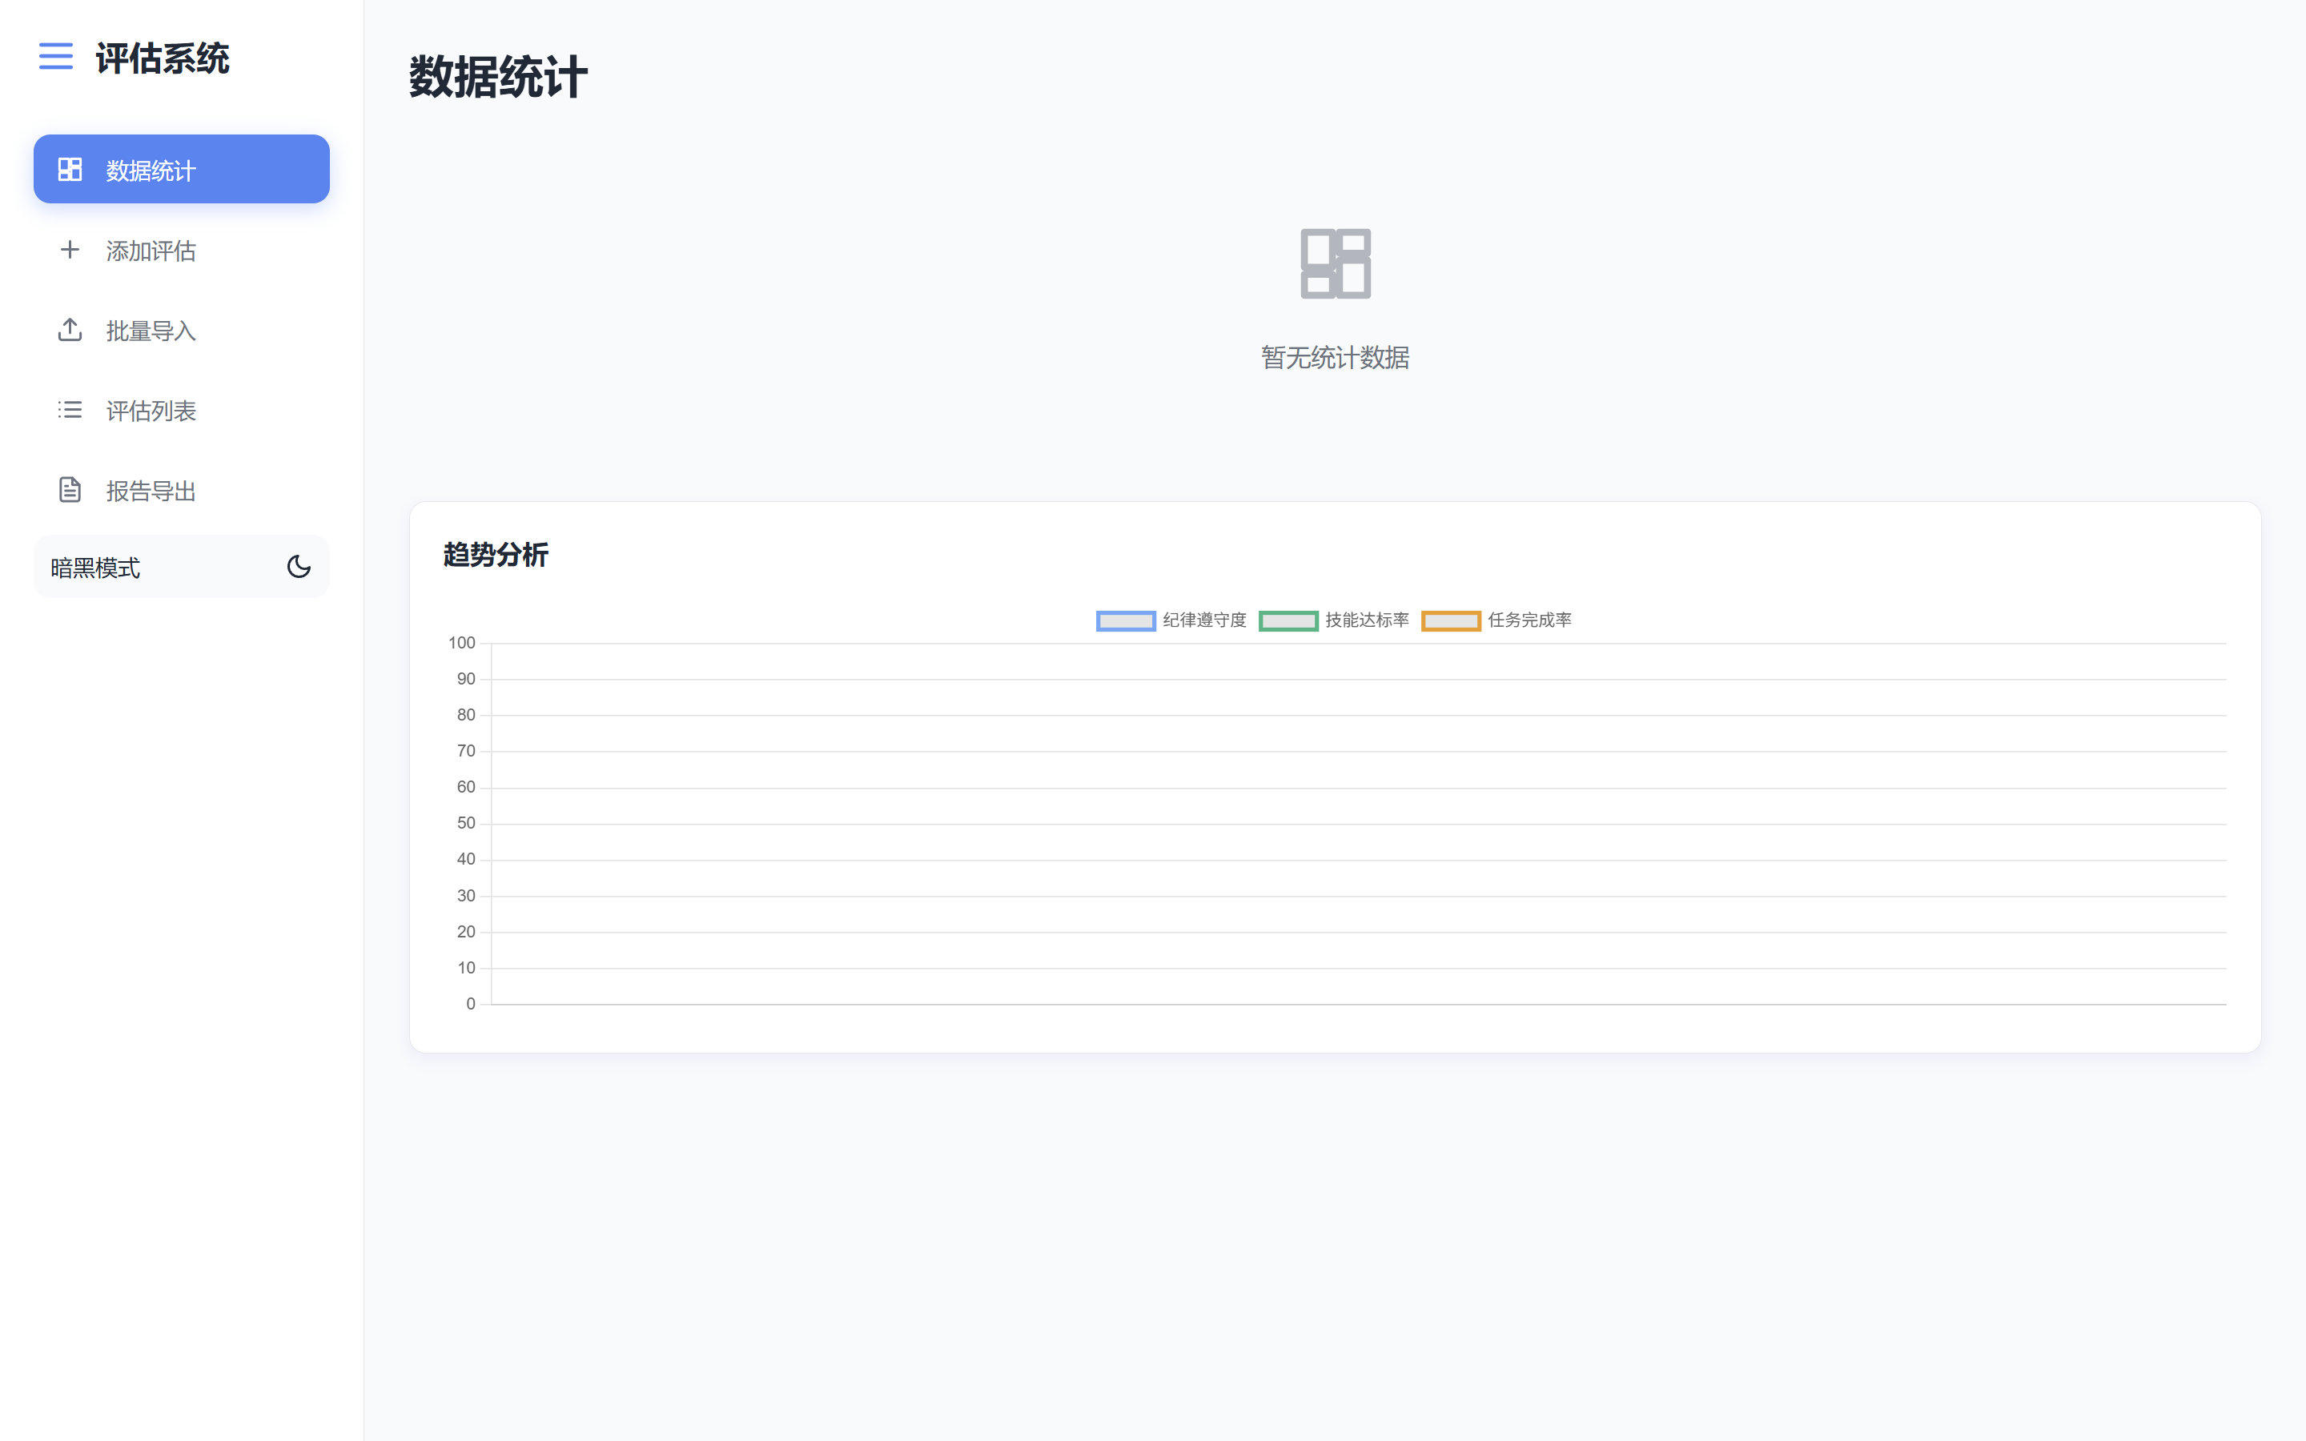Click the 暗黑模式 row in the sidebar

tap(181, 566)
